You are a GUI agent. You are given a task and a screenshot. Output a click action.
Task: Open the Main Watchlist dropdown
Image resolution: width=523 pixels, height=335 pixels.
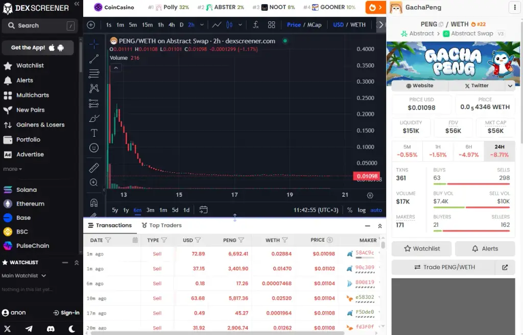pos(23,276)
